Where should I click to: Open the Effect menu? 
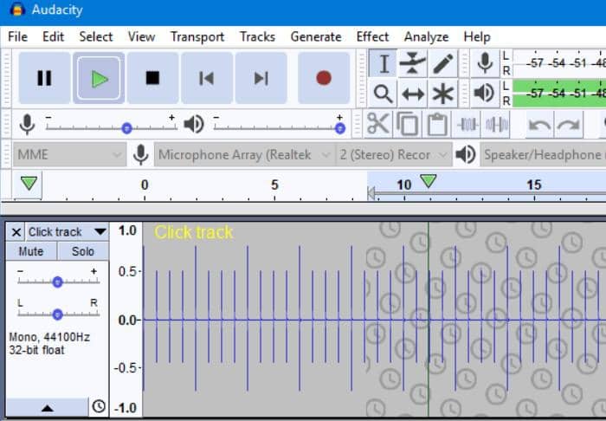point(372,36)
